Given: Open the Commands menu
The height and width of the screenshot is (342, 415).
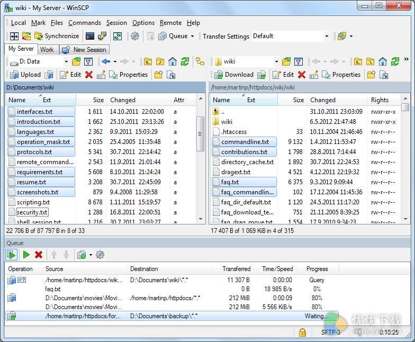Looking at the screenshot, I should click(85, 23).
